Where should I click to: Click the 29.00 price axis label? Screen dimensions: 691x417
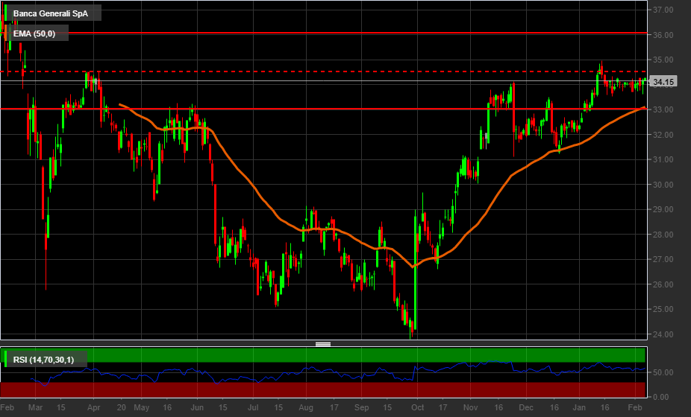(663, 209)
